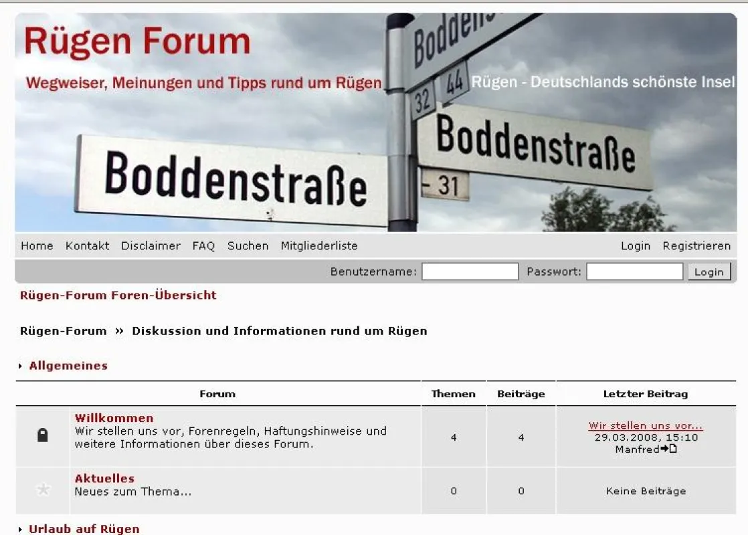Screen dimensions: 748x535
Task: Click the 'Beiträge' column header
Action: tap(521, 394)
